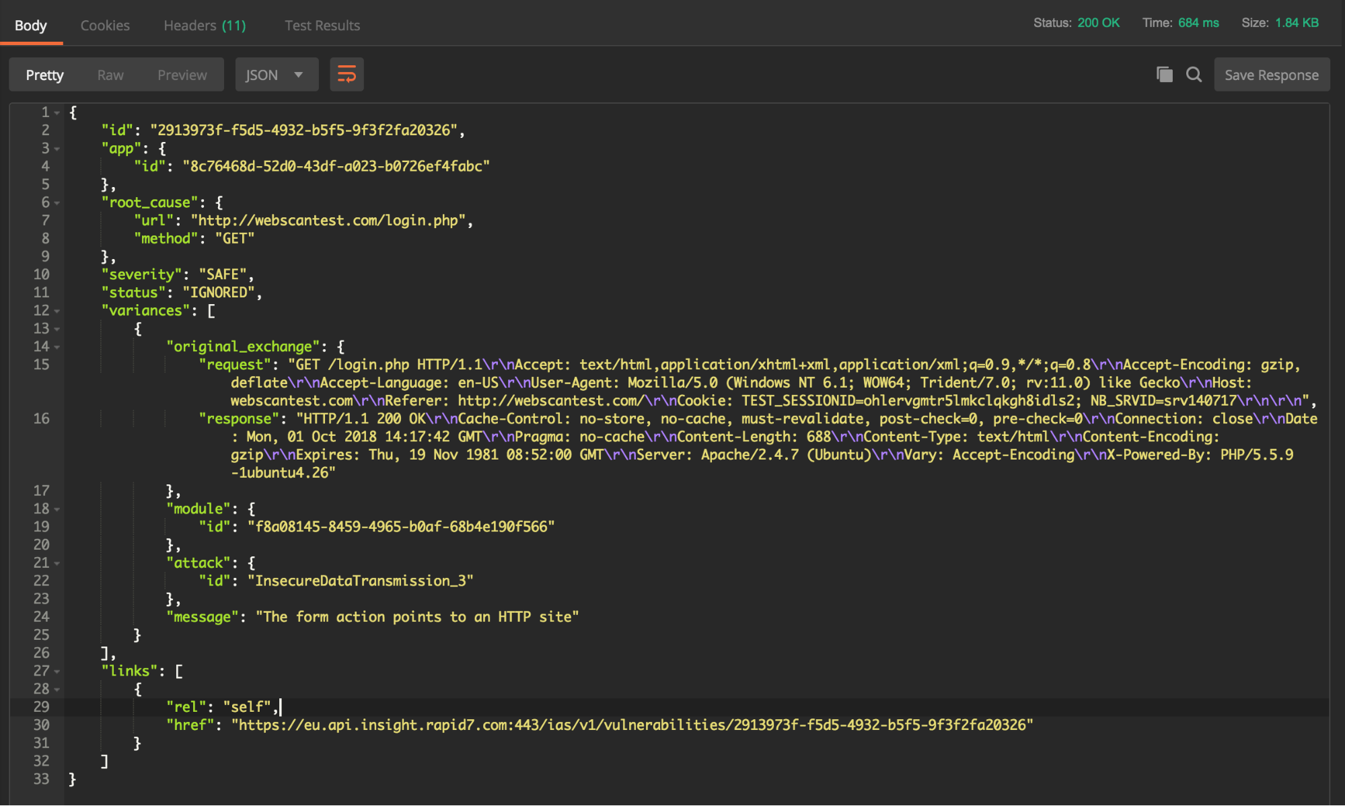Collapse the "module" object at line 18
Viewport: 1345px width, 806px height.
coord(57,509)
